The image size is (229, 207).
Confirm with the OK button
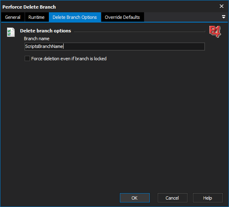tap(135, 198)
